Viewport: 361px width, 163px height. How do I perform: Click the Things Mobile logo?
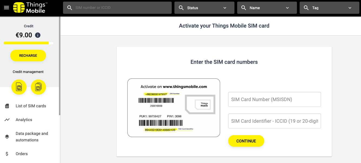click(x=30, y=8)
